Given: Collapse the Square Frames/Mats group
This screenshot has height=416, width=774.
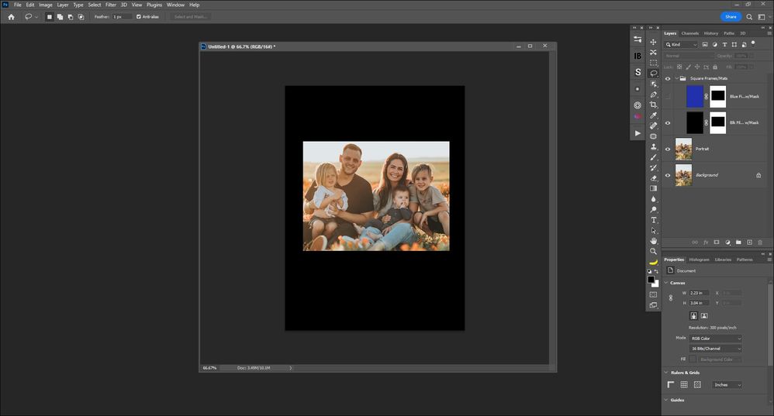Looking at the screenshot, I should (x=676, y=78).
